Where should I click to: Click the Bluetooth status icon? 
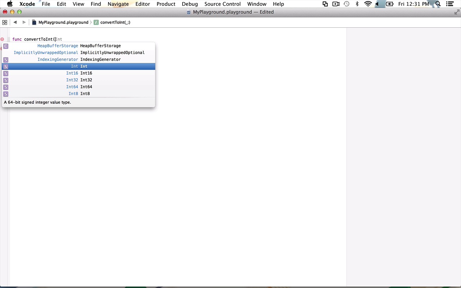click(357, 4)
